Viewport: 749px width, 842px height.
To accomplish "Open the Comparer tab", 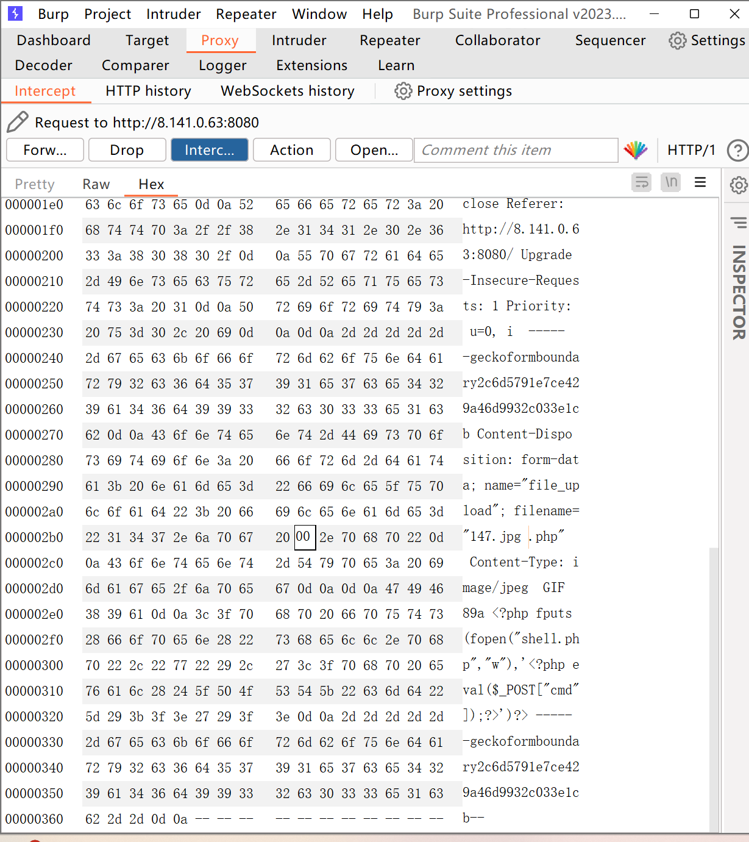I will pos(135,65).
